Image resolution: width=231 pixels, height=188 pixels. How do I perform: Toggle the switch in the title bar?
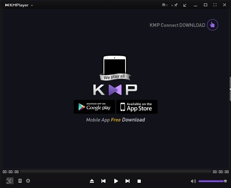(x=165, y=5)
